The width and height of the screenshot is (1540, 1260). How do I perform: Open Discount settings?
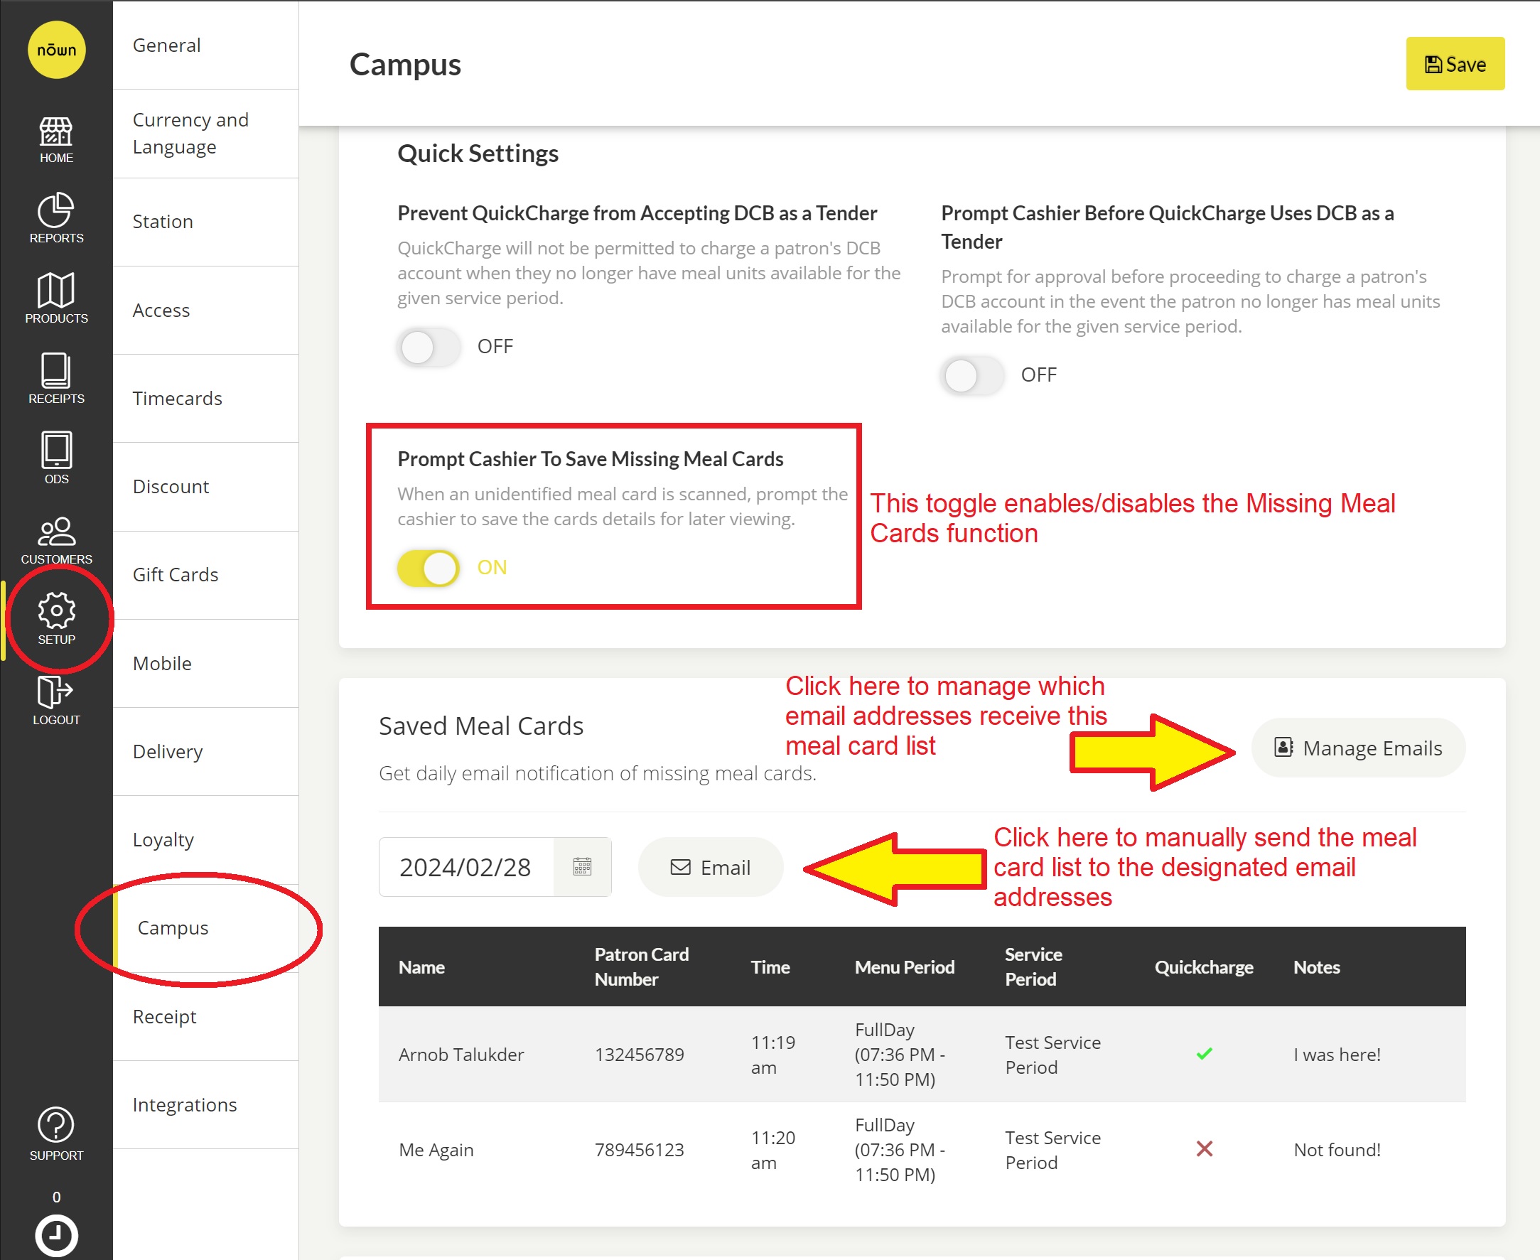[205, 487]
